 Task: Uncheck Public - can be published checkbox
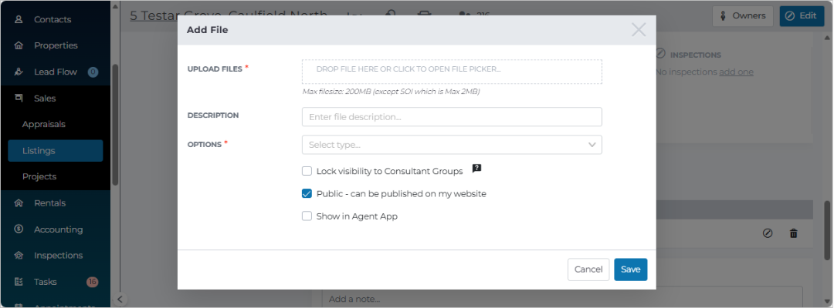pos(307,193)
